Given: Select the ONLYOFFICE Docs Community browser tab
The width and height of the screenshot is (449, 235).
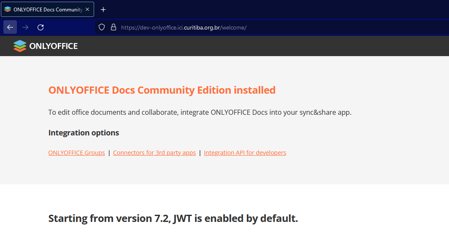Looking at the screenshot, I should click(x=48, y=9).
